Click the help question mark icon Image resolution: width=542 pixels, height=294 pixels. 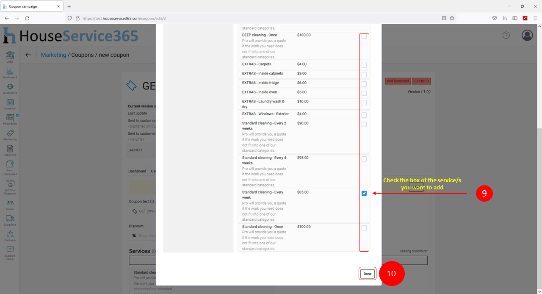pos(506,35)
